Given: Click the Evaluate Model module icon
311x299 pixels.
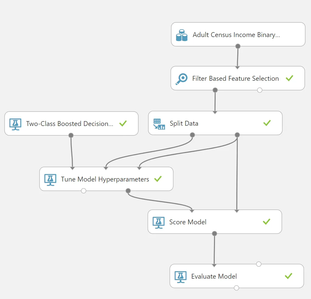Looking at the screenshot, I should tap(181, 277).
